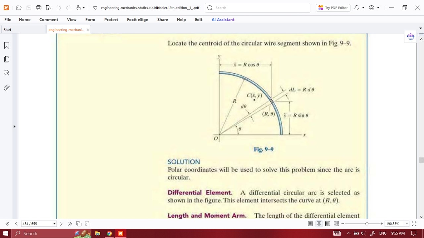Click the AI assistant robot icon
The image size is (424, 238).
(x=410, y=36)
